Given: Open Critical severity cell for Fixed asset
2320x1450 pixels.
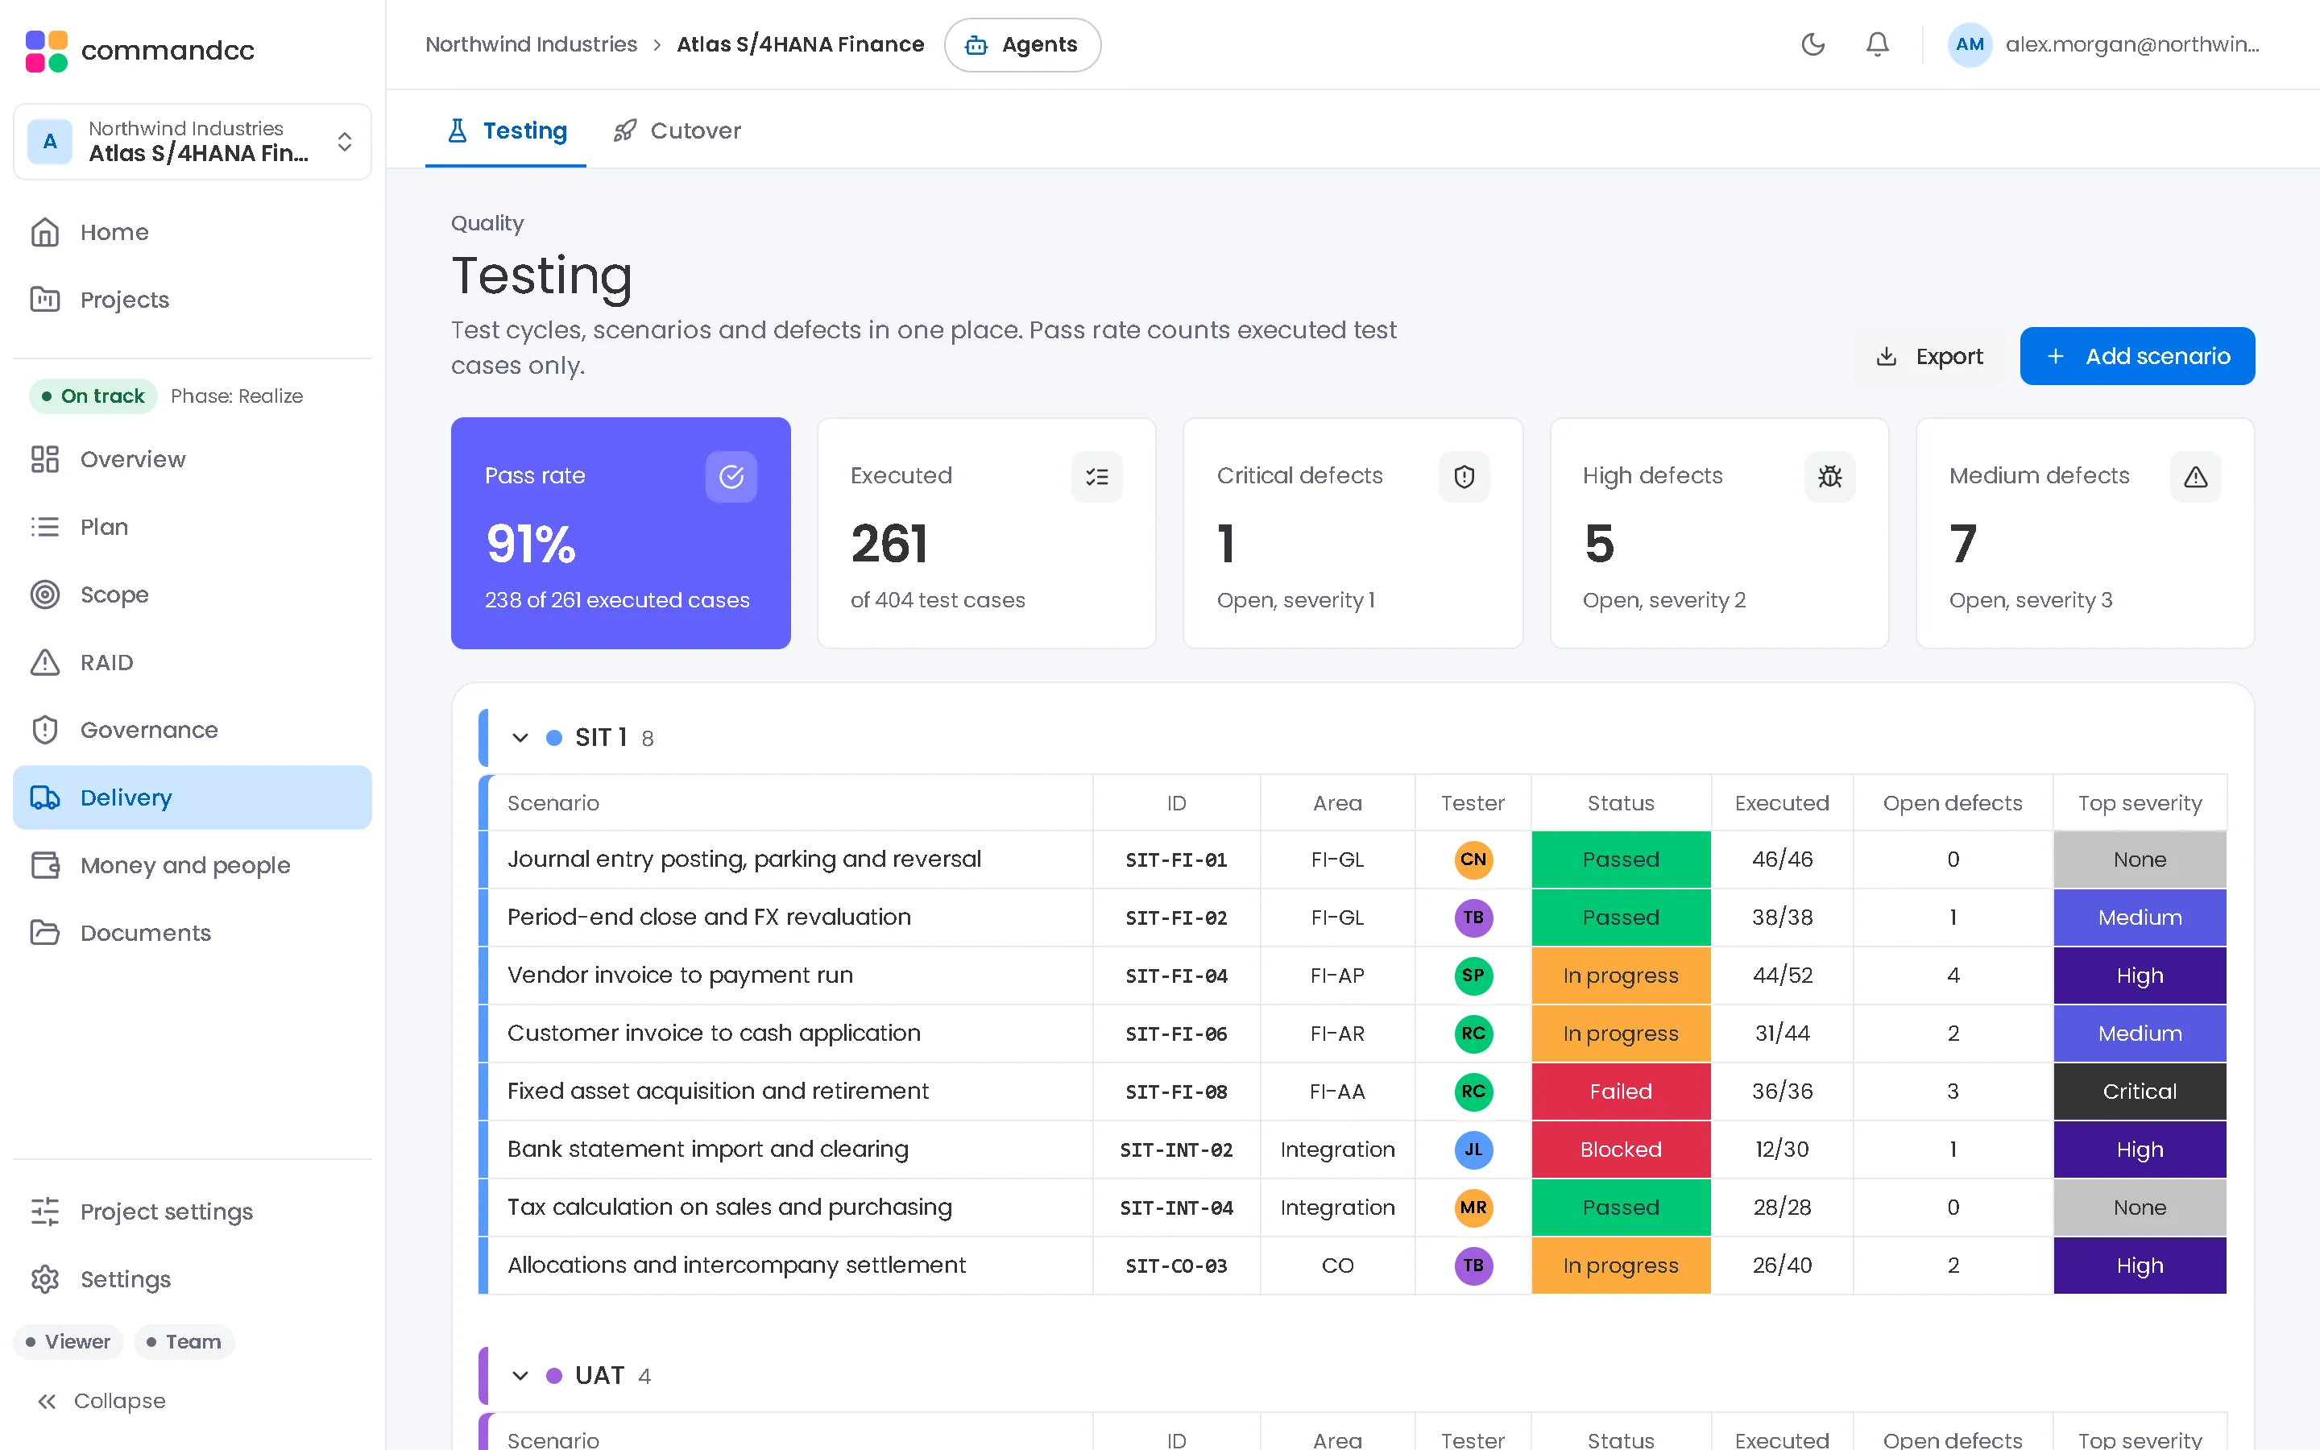Looking at the screenshot, I should point(2139,1092).
